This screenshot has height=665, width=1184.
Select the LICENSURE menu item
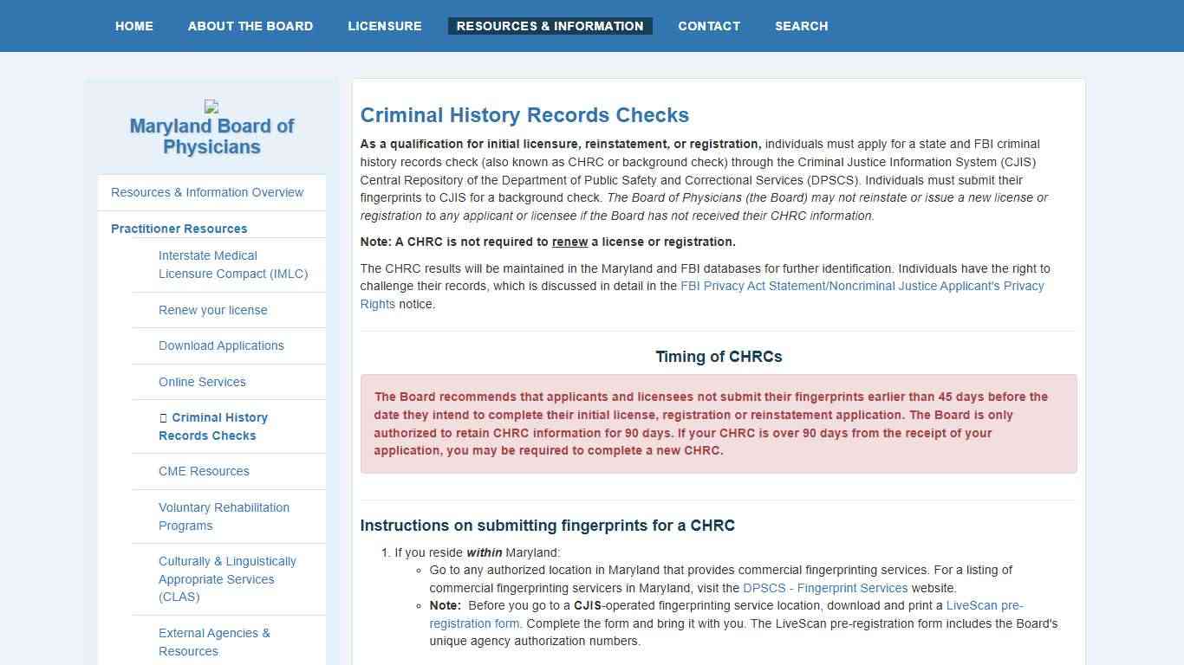(x=384, y=26)
